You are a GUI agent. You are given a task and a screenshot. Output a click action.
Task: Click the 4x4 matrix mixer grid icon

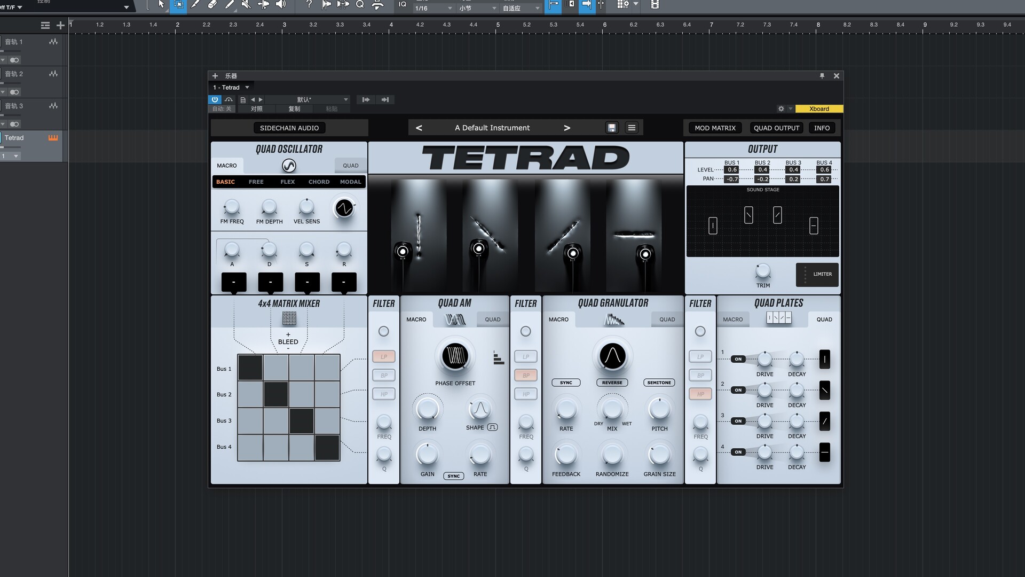coord(289,318)
